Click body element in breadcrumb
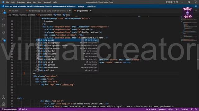The width and height of the screenshot is (199, 111). pos(68,15)
